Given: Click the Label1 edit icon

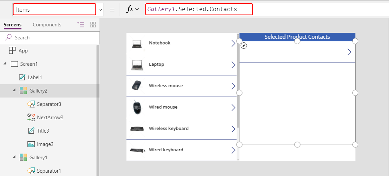Looking at the screenshot, I should pos(22,77).
